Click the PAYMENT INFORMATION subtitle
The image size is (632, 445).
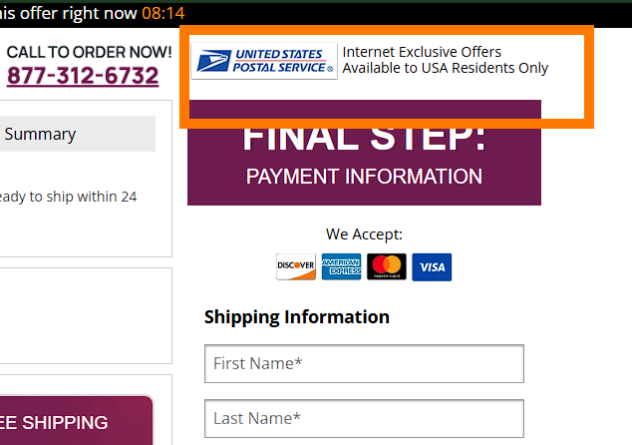point(364,177)
